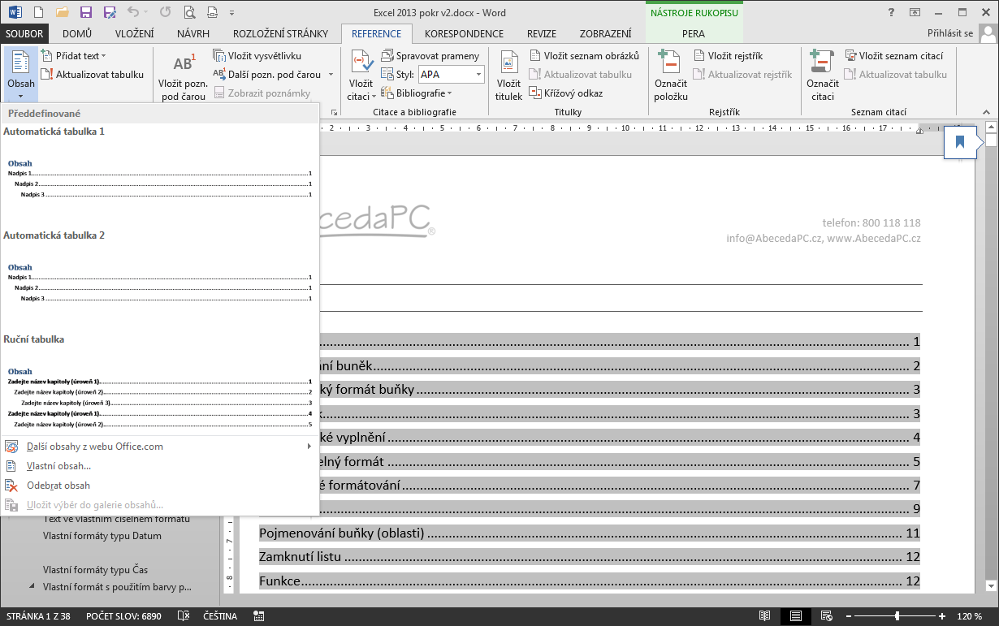Switch to the REVIZE tab
The image size is (999, 626).
pyautogui.click(x=542, y=33)
